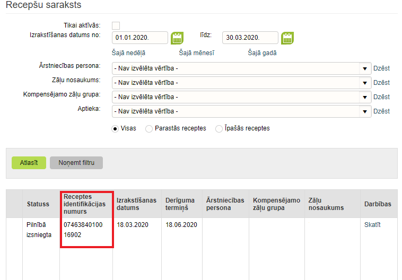Image resolution: width=402 pixels, height=280 pixels.
Task: Open the recipe via 'Skatīt' link
Action: click(372, 225)
